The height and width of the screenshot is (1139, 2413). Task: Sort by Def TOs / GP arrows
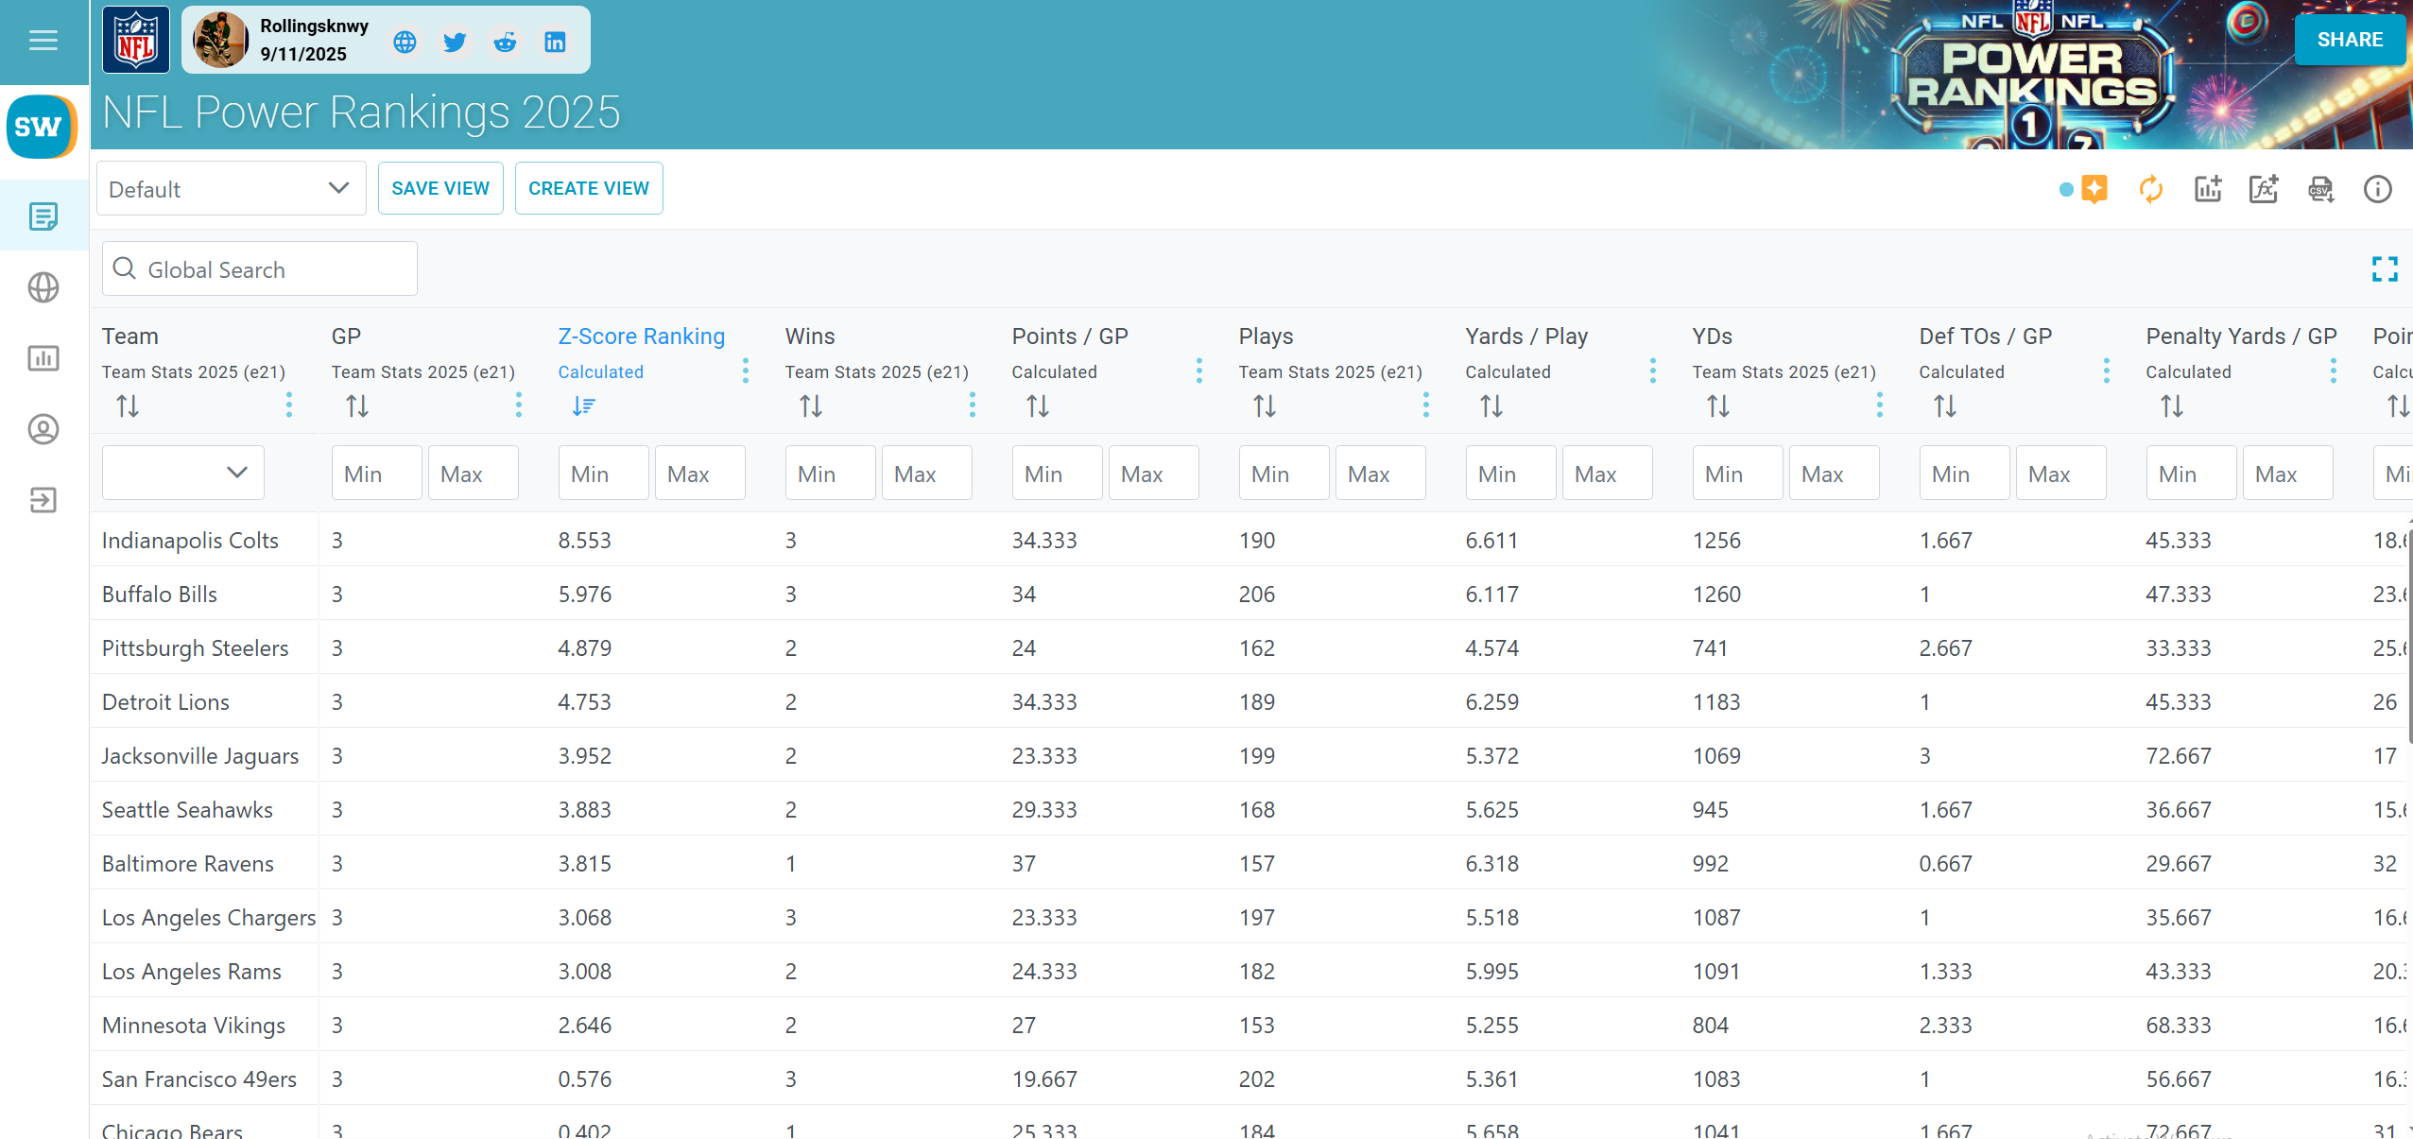click(1945, 406)
